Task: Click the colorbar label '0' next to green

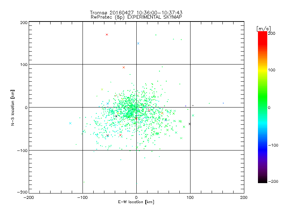Action: tap(269, 108)
